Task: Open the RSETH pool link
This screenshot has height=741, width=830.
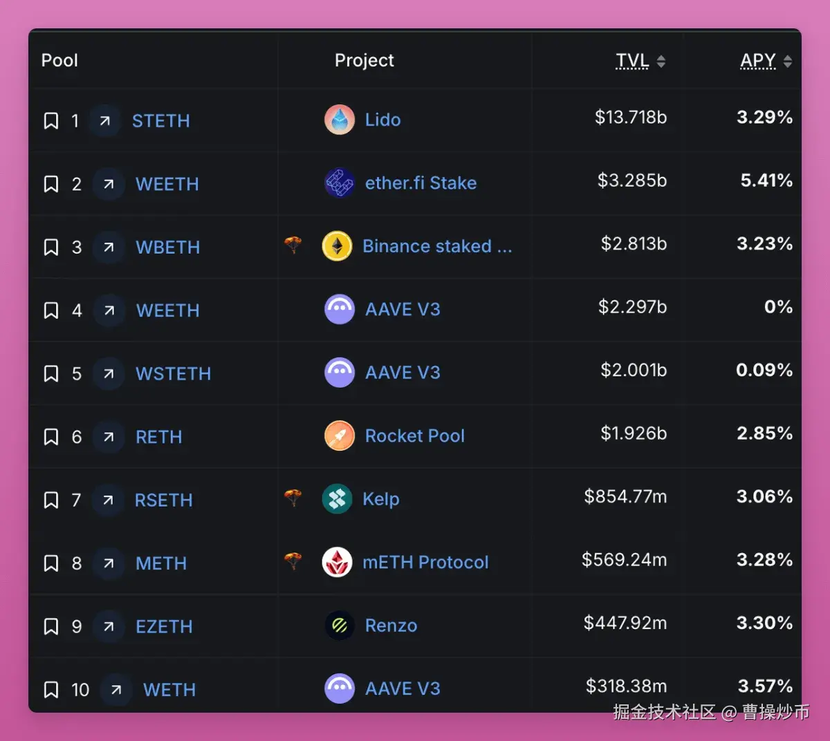Action: point(164,500)
